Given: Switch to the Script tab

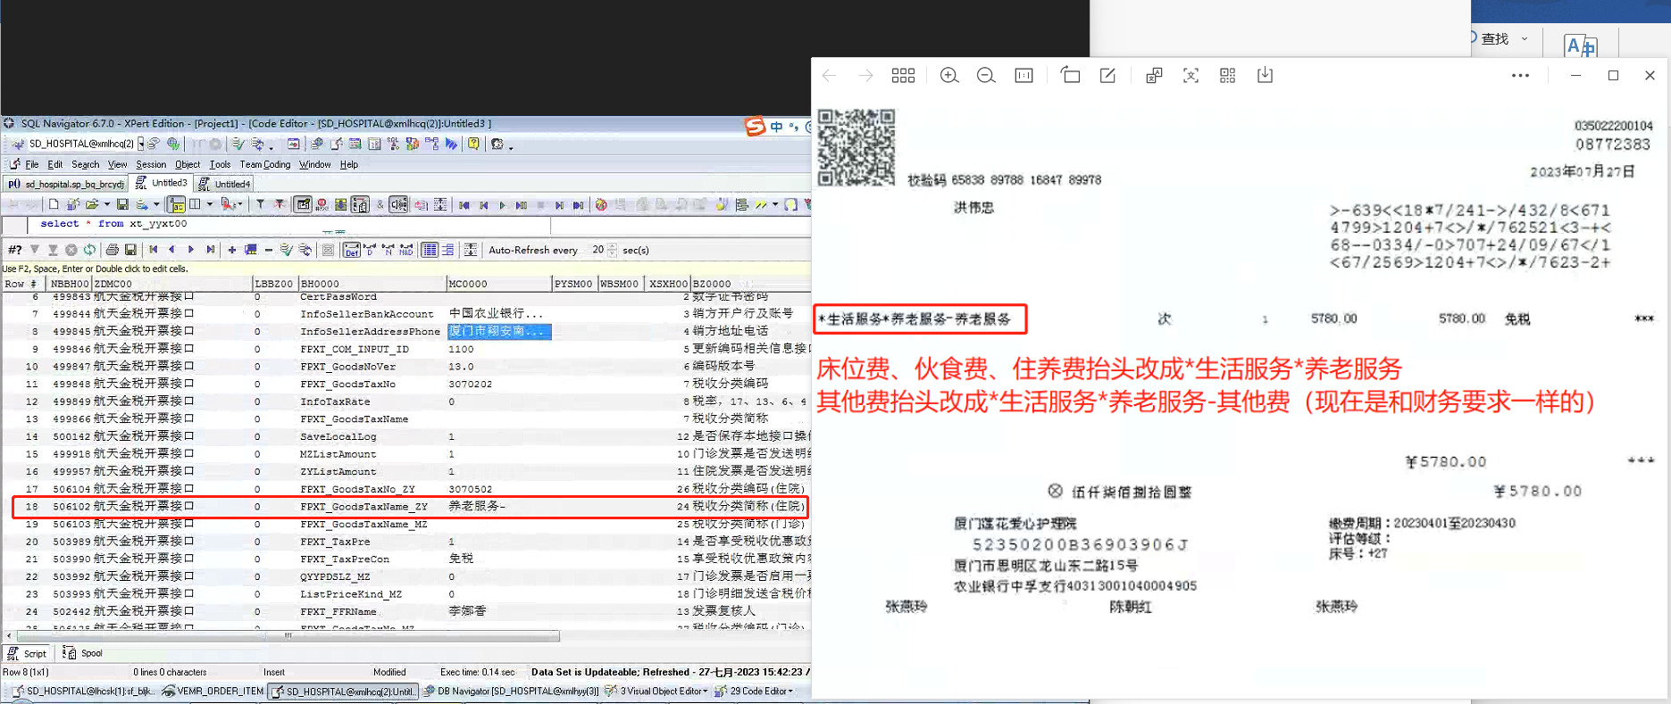Looking at the screenshot, I should pyautogui.click(x=28, y=653).
